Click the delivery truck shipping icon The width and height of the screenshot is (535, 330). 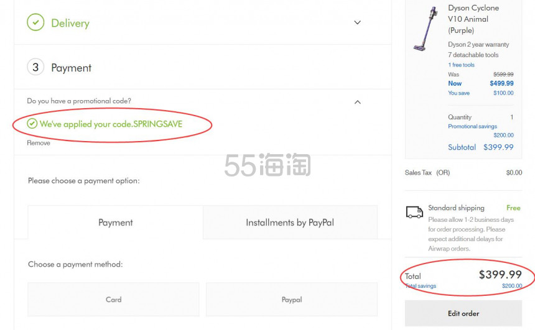pyautogui.click(x=414, y=212)
